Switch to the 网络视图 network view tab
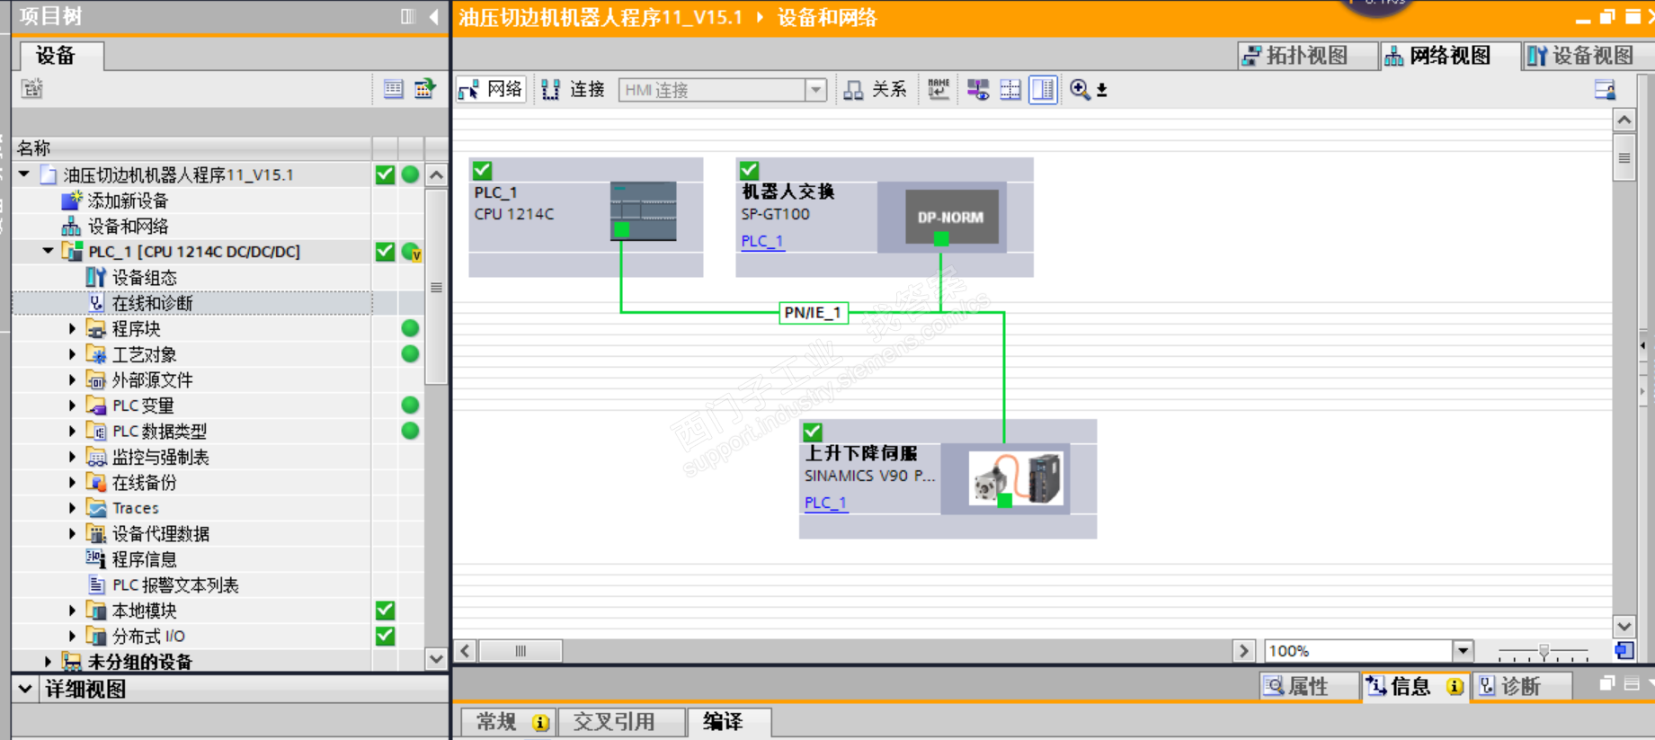The width and height of the screenshot is (1655, 740). (1449, 56)
